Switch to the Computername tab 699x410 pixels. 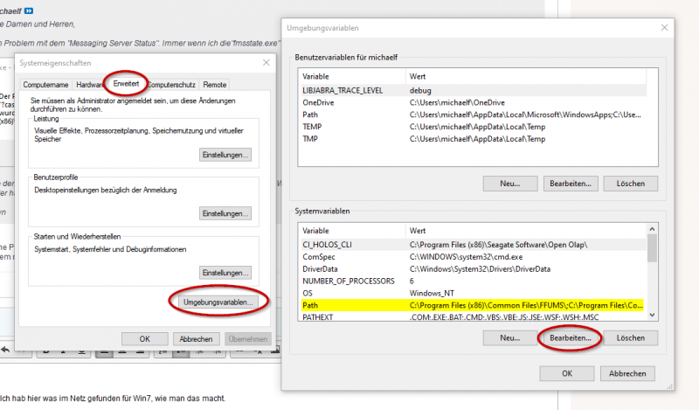tap(45, 85)
